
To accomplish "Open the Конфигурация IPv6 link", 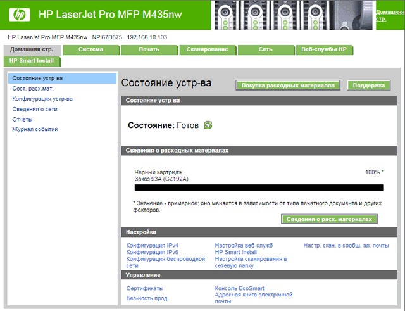I will tap(152, 252).
